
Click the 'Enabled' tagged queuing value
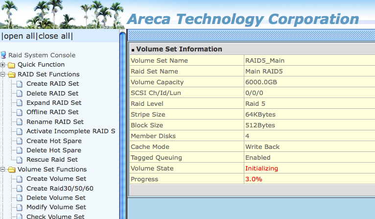pyautogui.click(x=258, y=157)
